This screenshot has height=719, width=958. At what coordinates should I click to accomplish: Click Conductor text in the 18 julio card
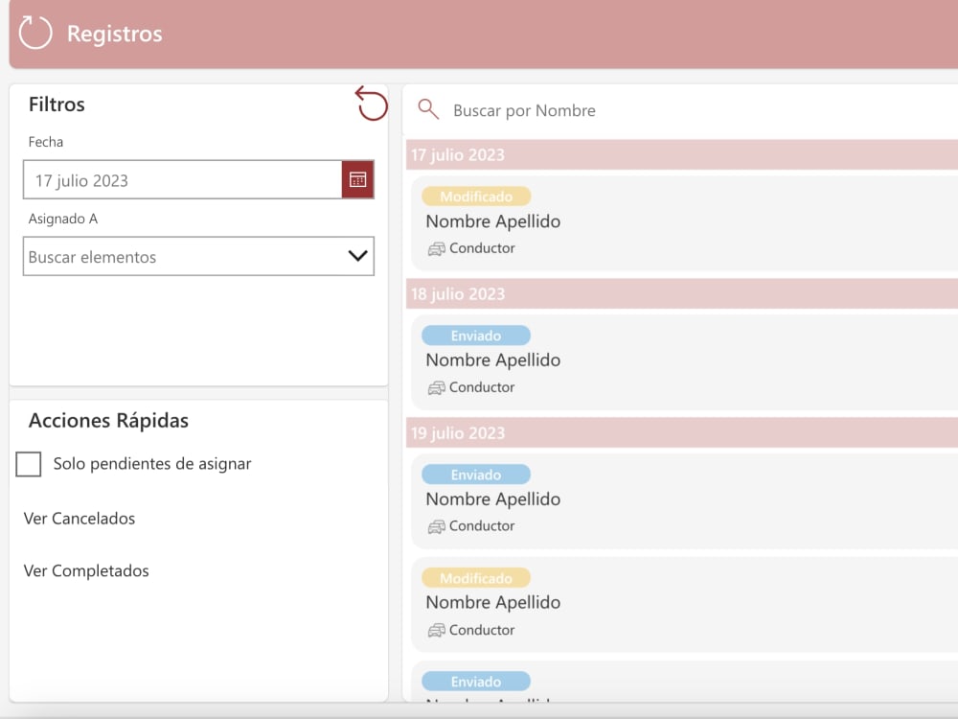pyautogui.click(x=482, y=387)
